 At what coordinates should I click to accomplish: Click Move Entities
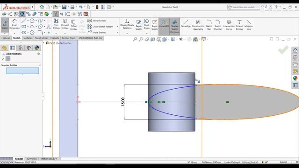tap(97, 32)
